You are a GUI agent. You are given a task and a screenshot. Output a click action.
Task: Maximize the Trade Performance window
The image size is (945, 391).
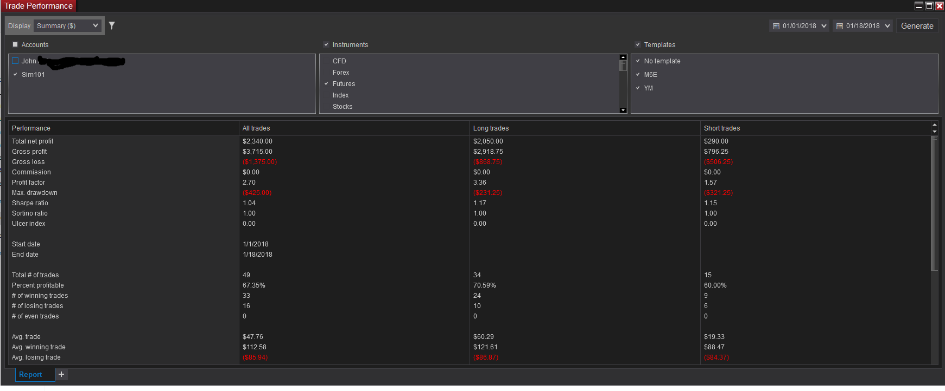(x=929, y=6)
